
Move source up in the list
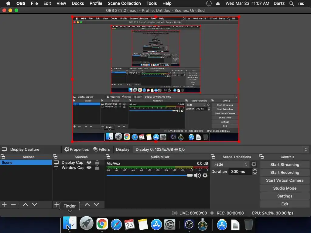[87, 204]
